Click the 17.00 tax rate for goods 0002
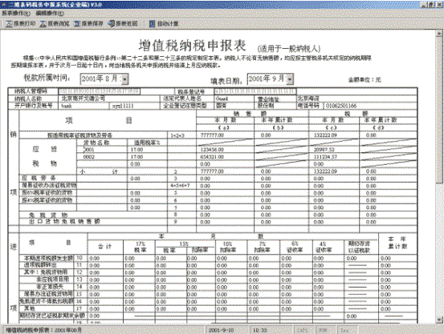 [x=147, y=157]
